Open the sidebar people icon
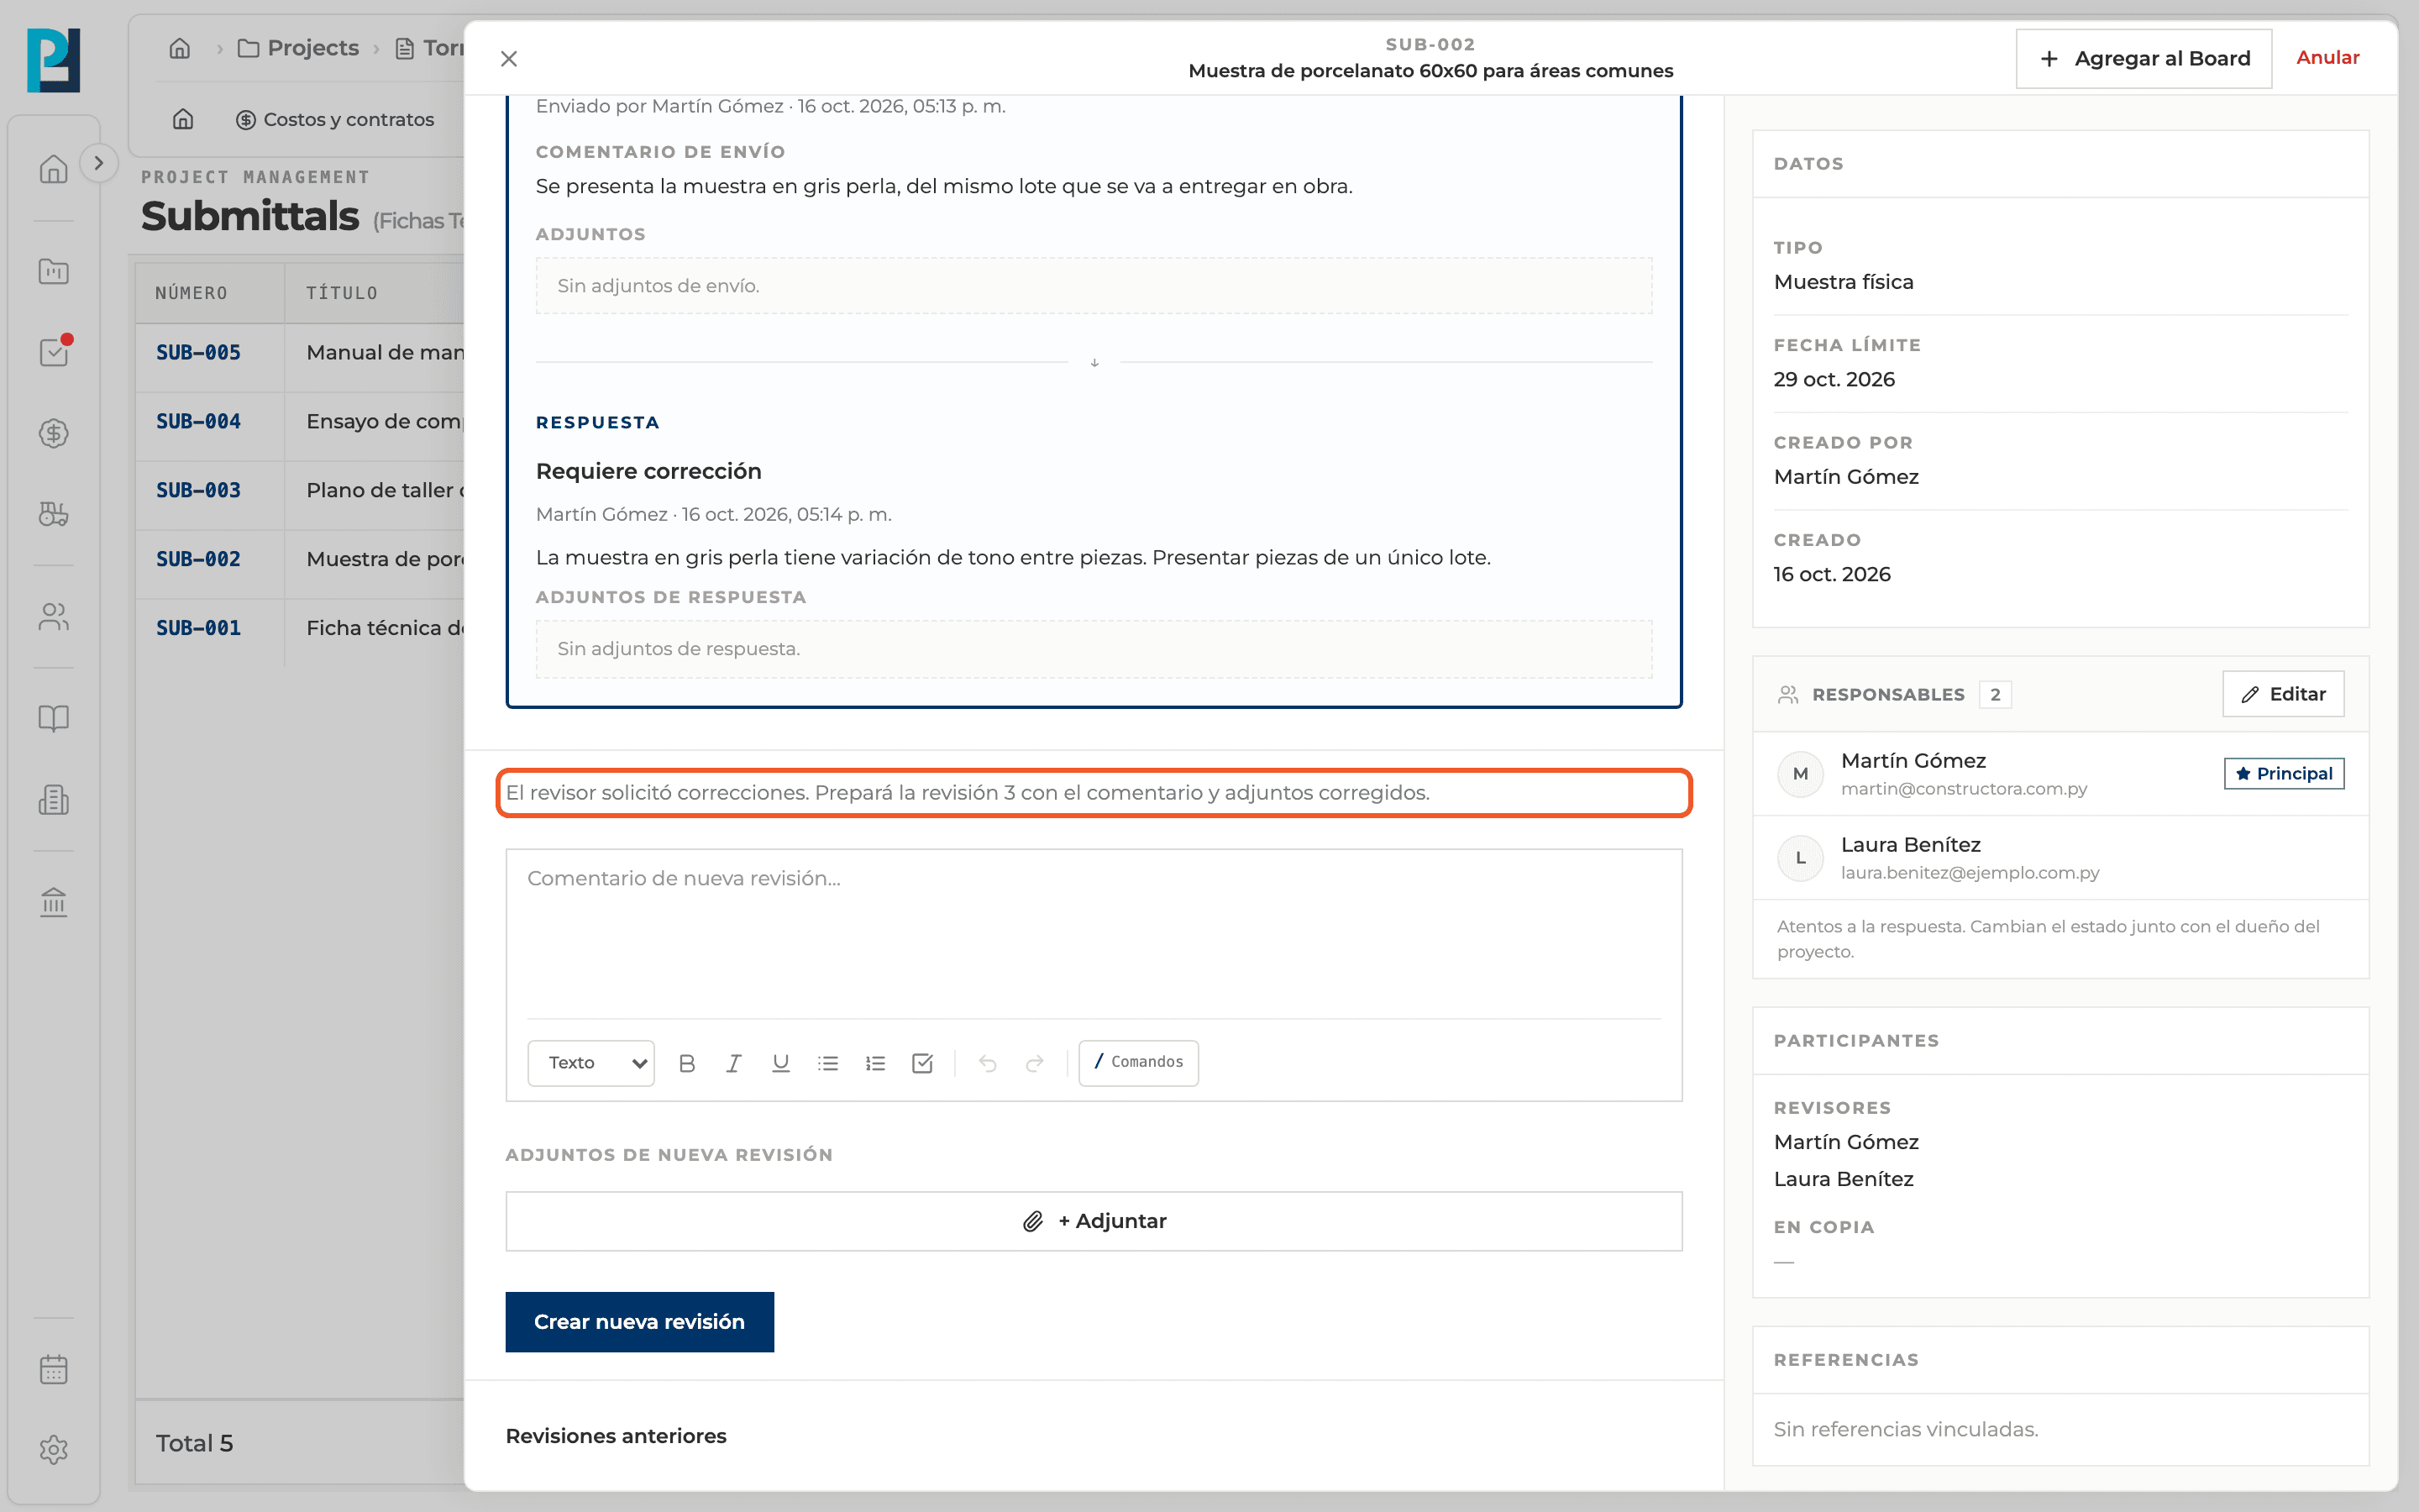Screen dimensions: 2419x1512 53,616
